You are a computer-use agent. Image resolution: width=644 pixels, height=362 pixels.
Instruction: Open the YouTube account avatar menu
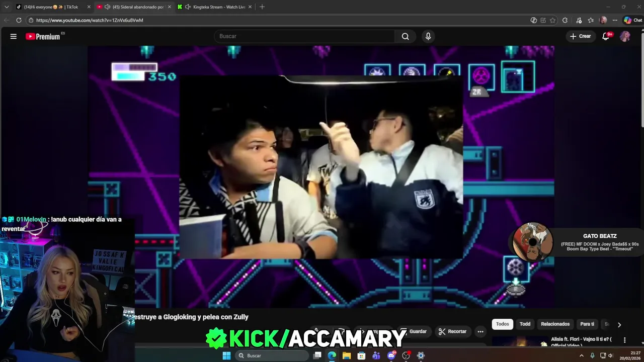click(x=625, y=36)
